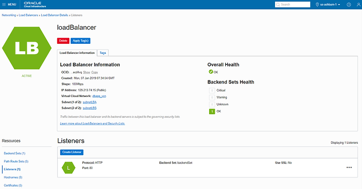Switch to the Tags tab
The image size is (362, 189).
point(103,53)
